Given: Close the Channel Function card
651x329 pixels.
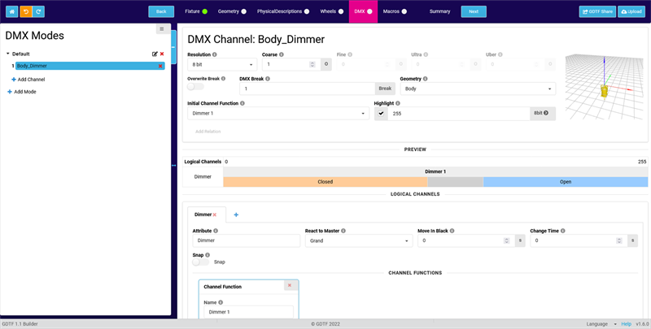Looking at the screenshot, I should pos(290,285).
